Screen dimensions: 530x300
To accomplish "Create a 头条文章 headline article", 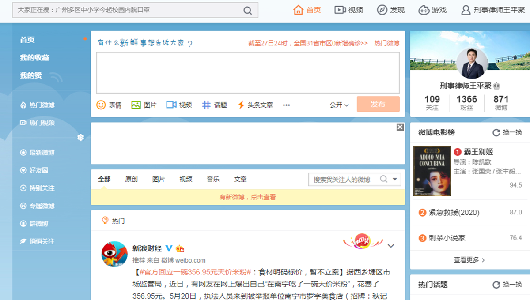I will pos(254,105).
